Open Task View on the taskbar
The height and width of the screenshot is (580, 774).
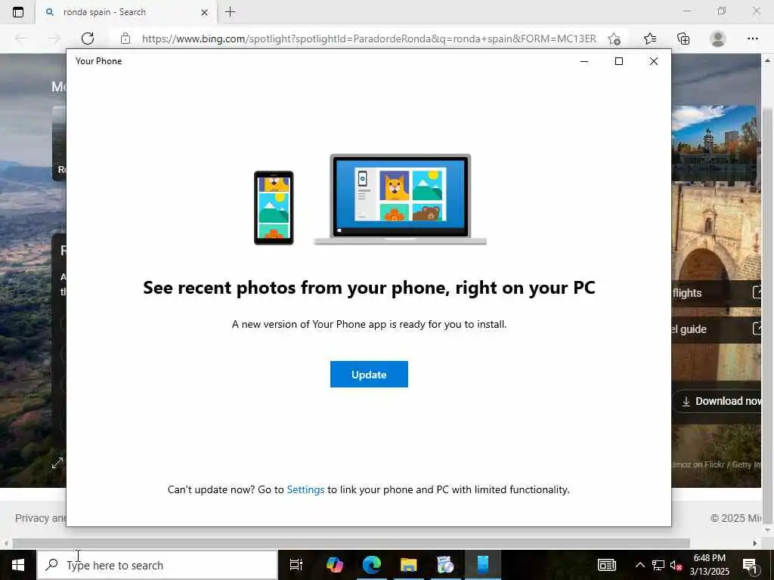pyautogui.click(x=296, y=565)
